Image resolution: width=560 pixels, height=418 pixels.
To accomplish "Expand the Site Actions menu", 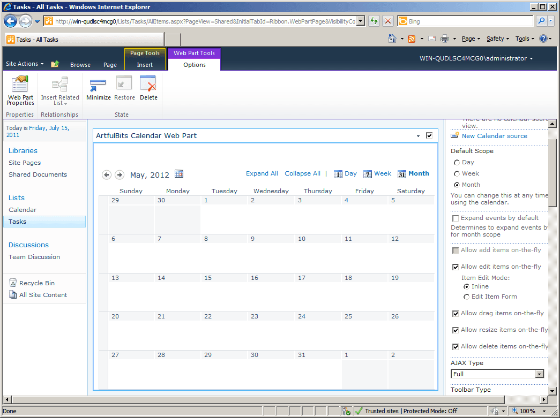I will (x=25, y=64).
